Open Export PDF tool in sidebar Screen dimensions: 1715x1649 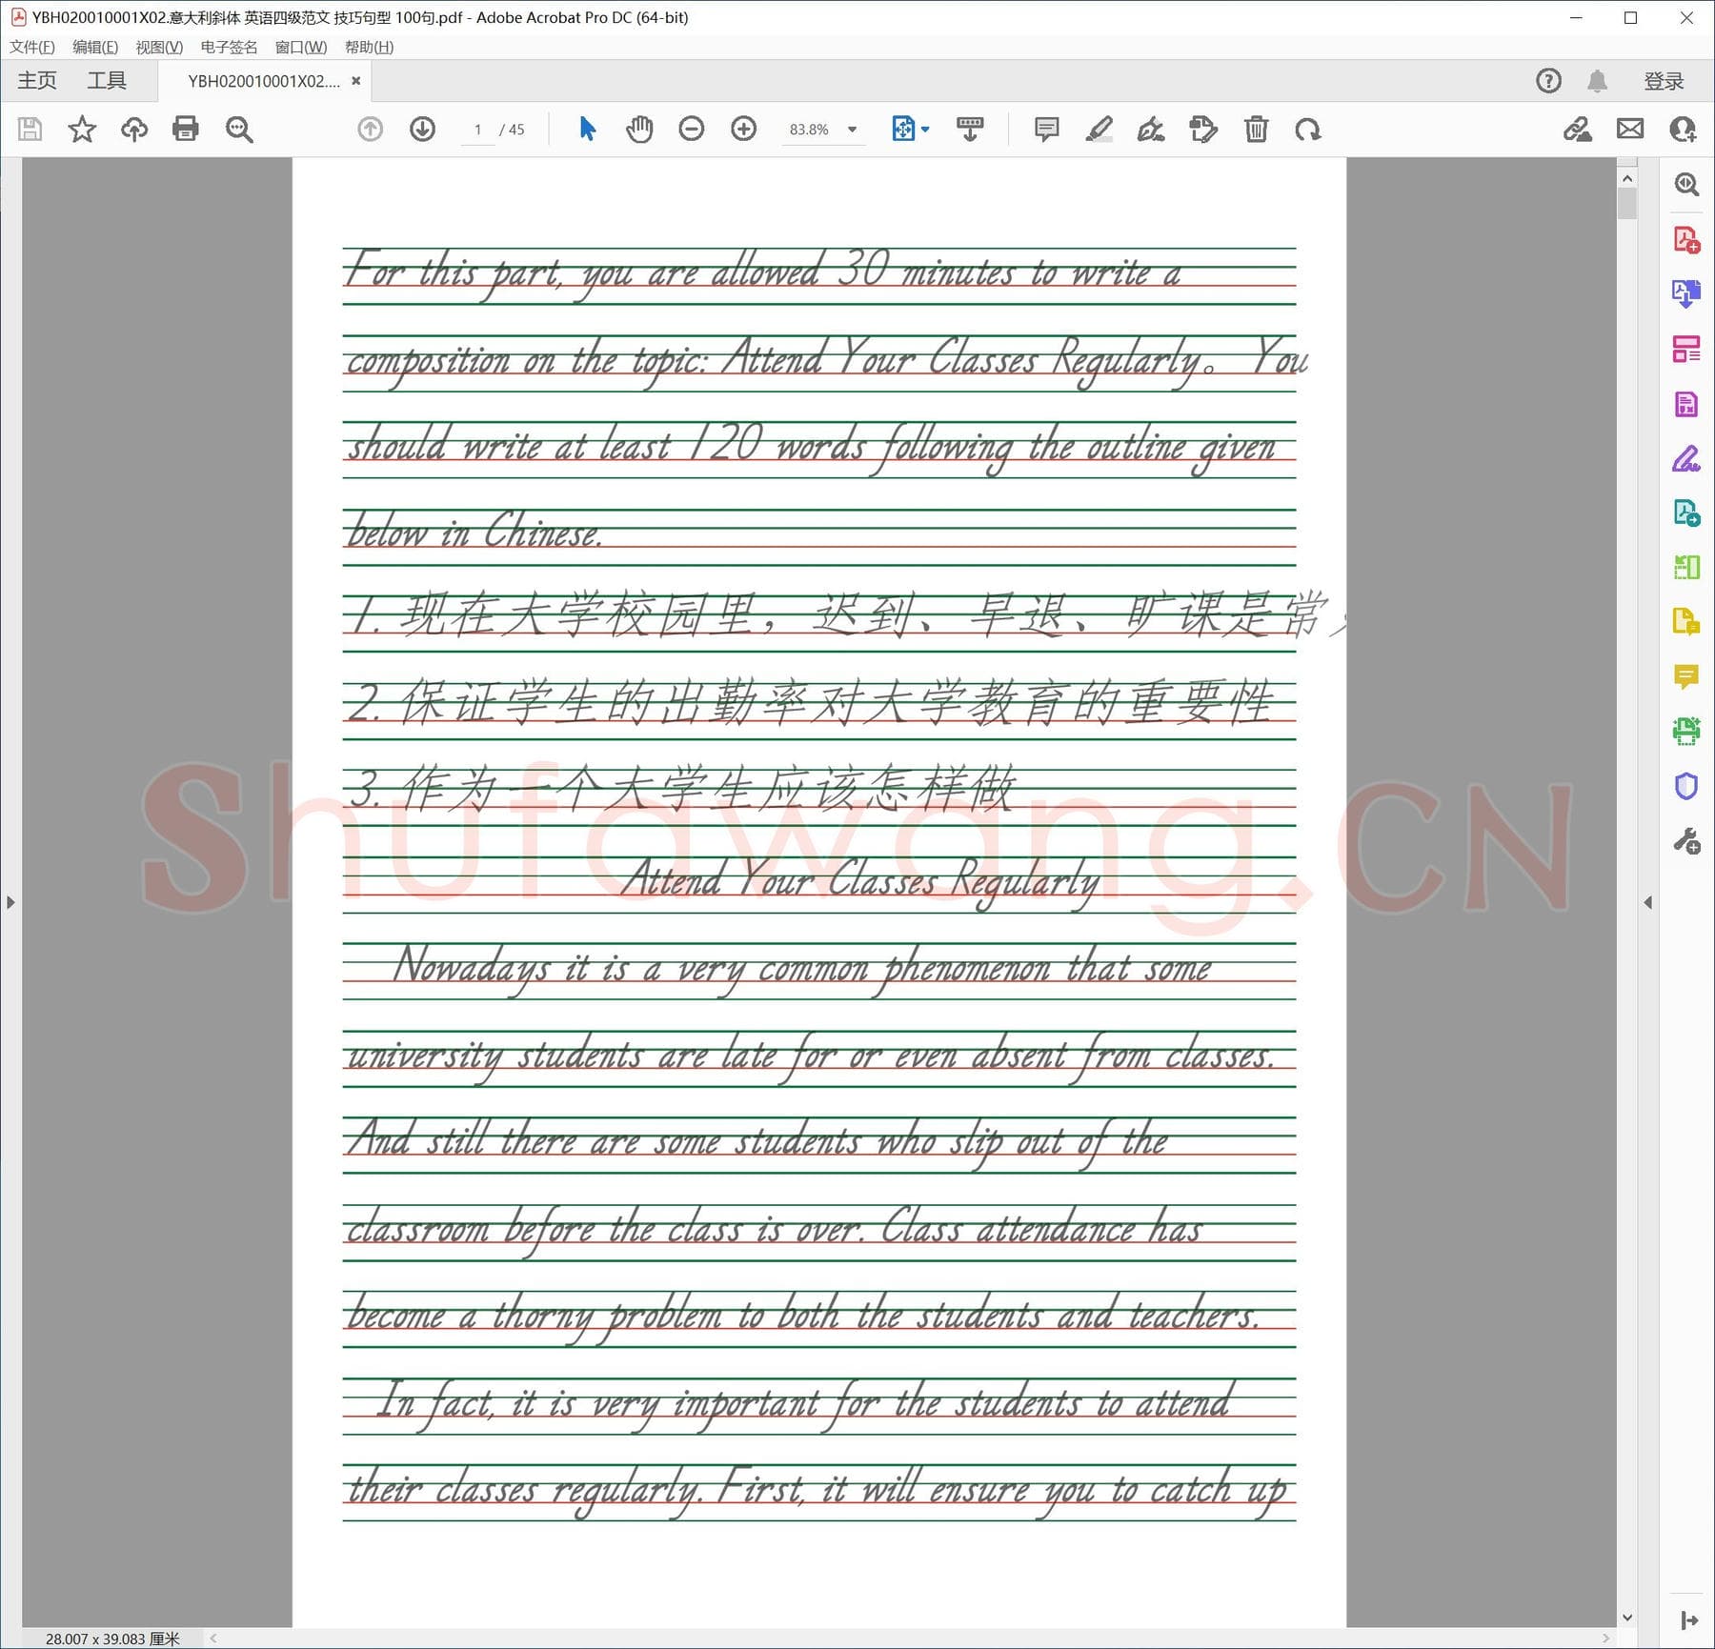coord(1686,293)
